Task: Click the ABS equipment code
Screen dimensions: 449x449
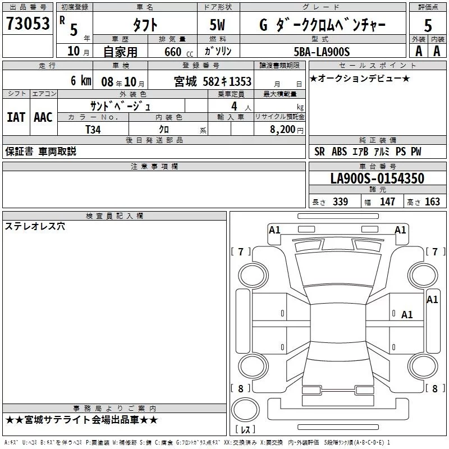Action: click(x=340, y=152)
